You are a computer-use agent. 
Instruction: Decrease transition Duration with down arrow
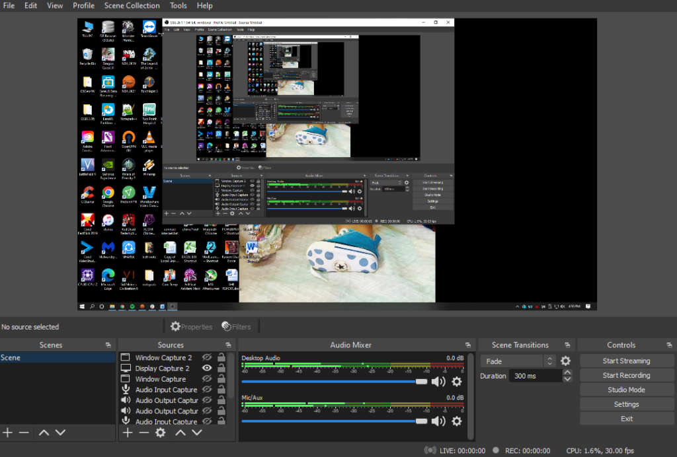point(567,379)
